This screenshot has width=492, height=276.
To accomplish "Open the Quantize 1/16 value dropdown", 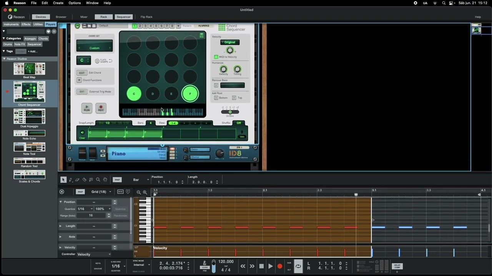I will tap(85, 209).
